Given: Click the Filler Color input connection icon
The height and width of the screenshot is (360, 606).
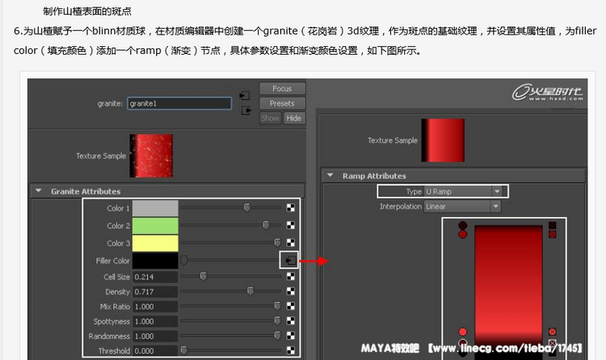Looking at the screenshot, I should [x=289, y=261].
